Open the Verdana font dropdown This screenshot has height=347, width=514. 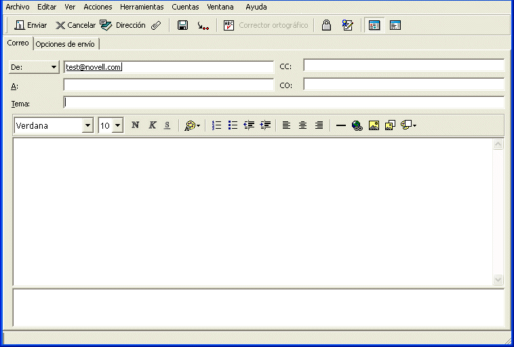tap(87, 125)
